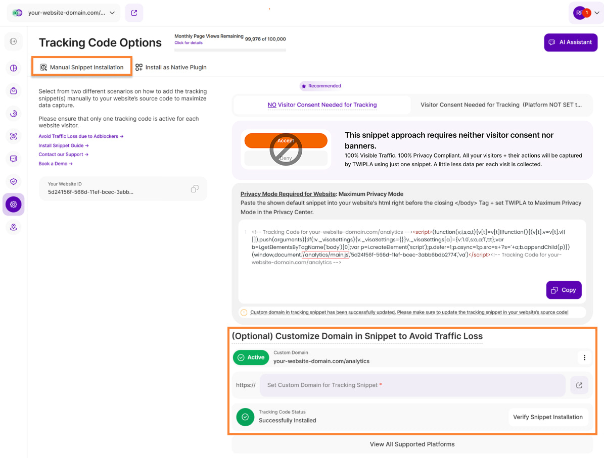Select NO Visitor Consent Needed tab
The image size is (604, 458).
(322, 105)
